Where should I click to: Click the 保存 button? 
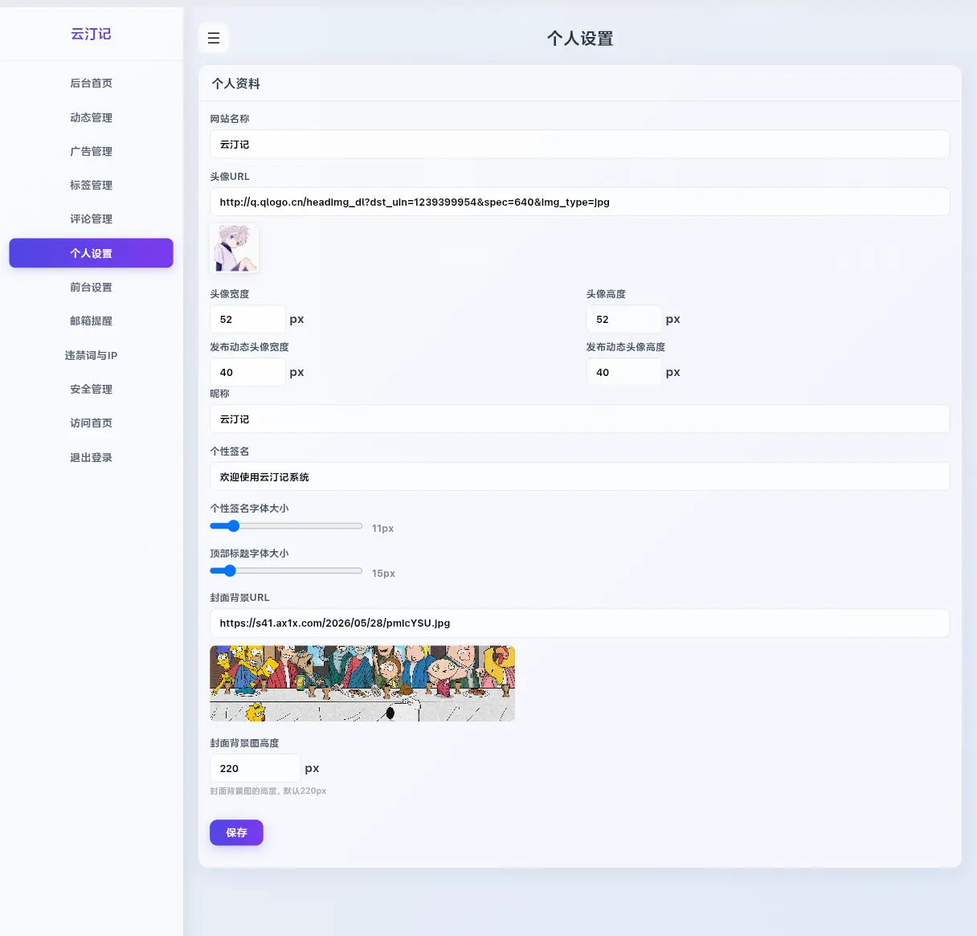click(236, 832)
